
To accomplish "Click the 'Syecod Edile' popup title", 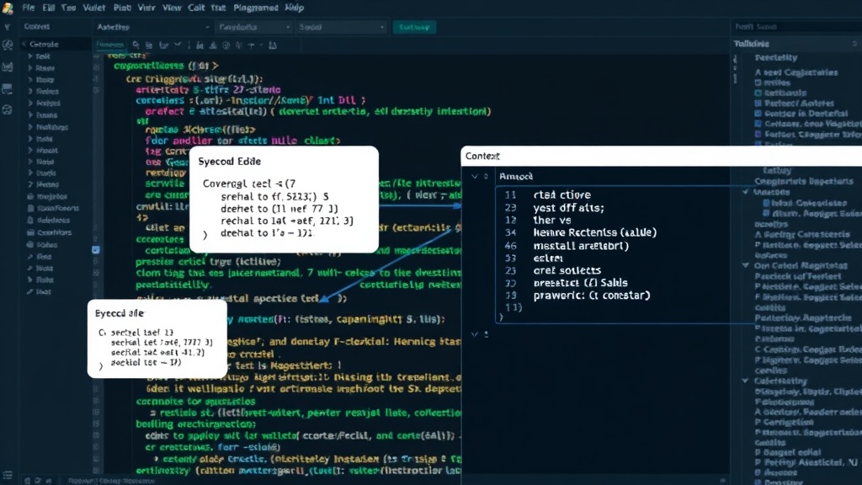I will tap(229, 161).
